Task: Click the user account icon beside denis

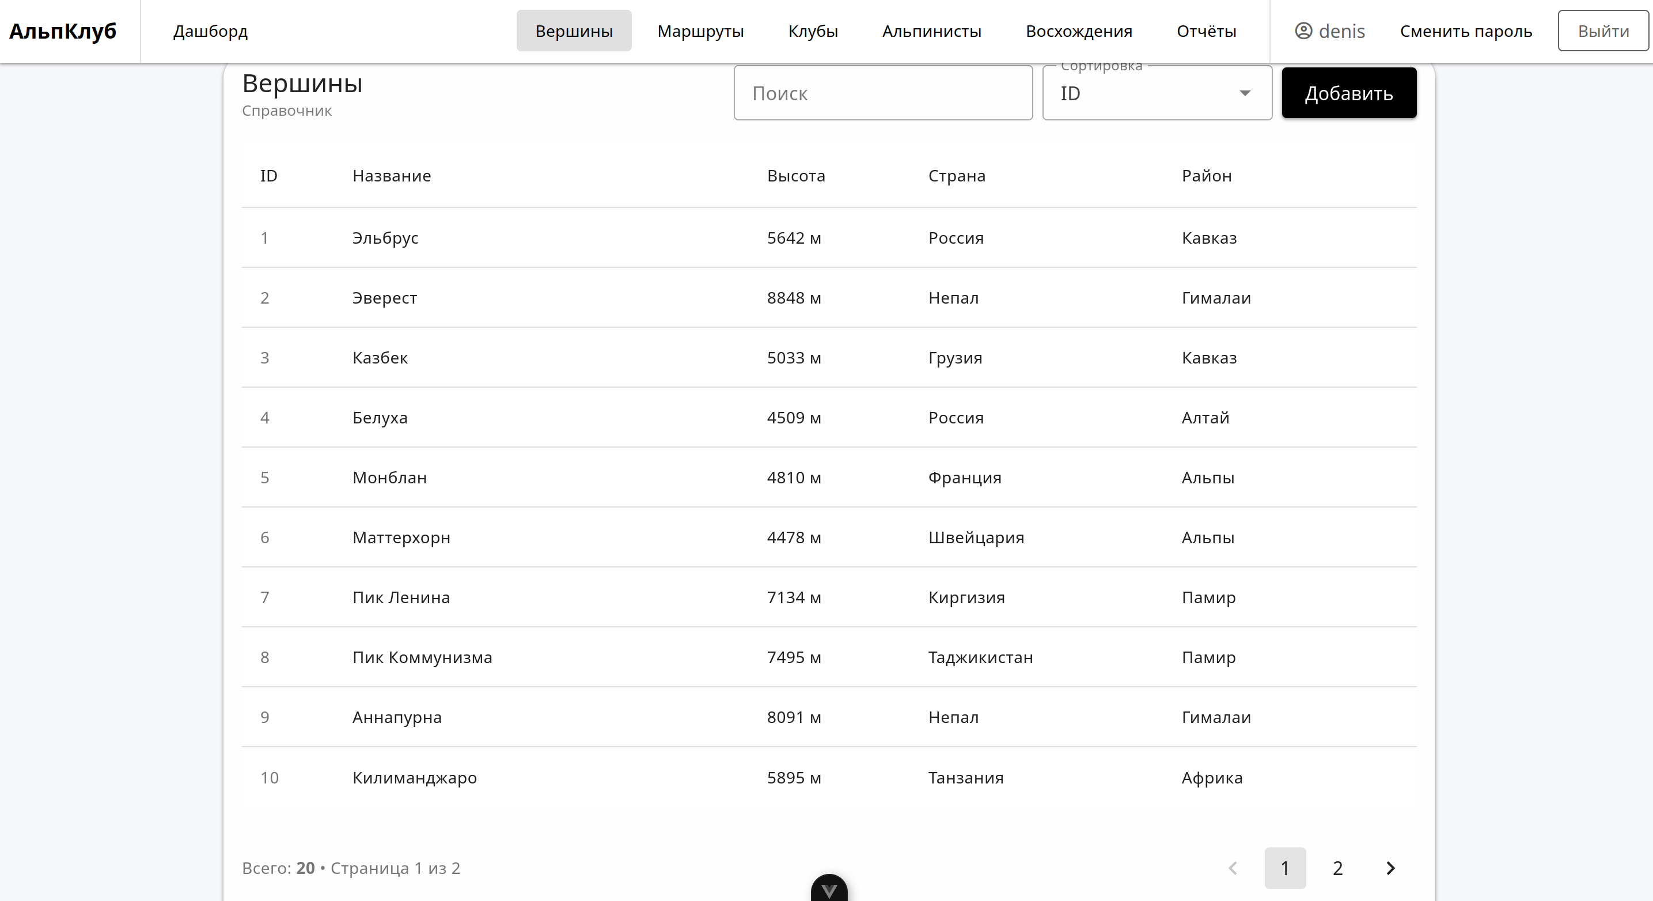Action: [1303, 31]
